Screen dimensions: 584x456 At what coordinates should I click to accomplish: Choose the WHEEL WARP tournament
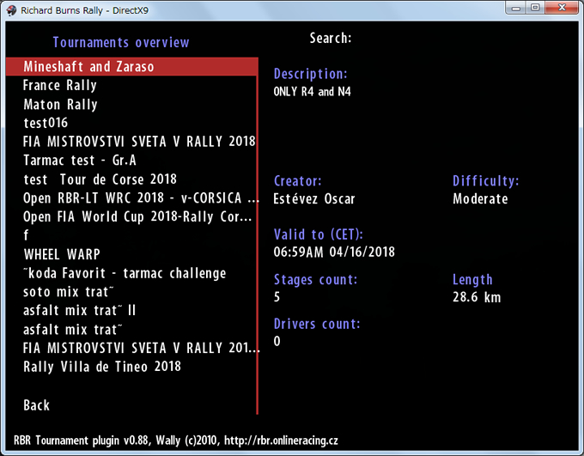[x=62, y=254]
